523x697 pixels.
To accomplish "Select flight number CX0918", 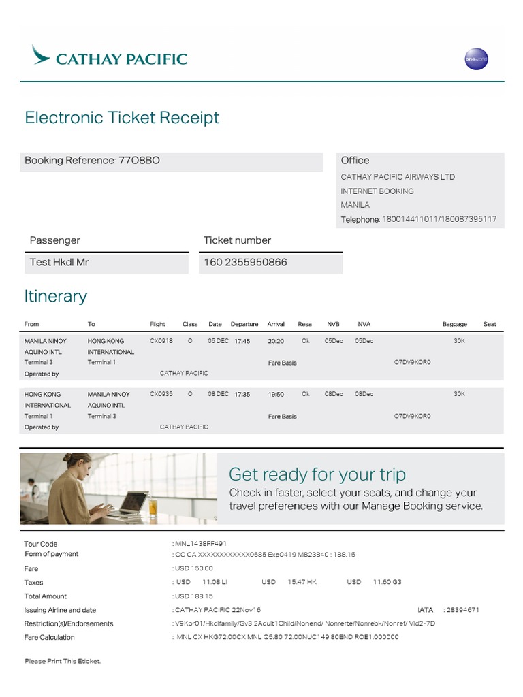I will (161, 341).
